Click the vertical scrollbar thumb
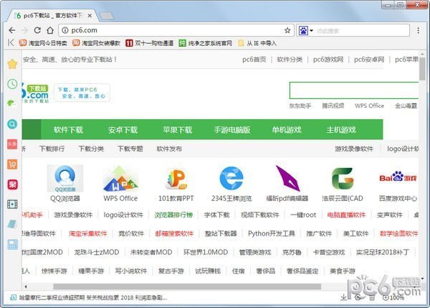 click(x=422, y=69)
